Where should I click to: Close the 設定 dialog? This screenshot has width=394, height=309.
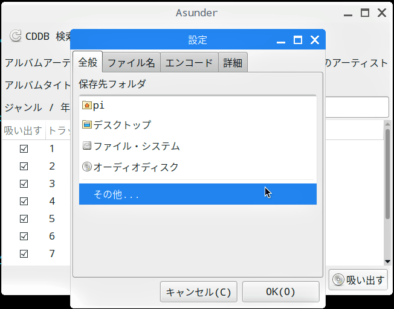click(315, 40)
